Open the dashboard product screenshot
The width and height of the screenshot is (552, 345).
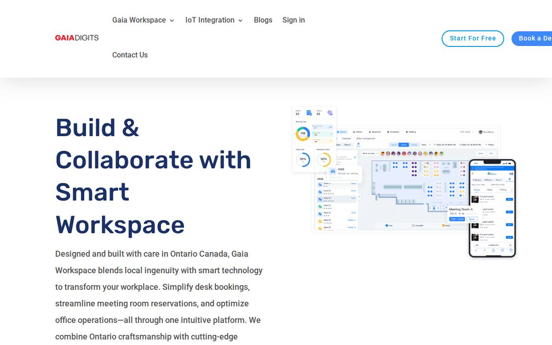click(407, 179)
